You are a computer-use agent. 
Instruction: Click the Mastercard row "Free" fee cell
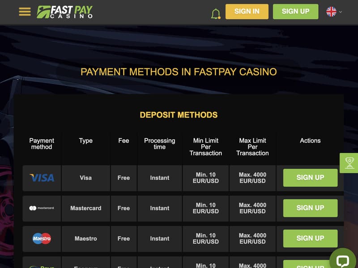(x=124, y=208)
